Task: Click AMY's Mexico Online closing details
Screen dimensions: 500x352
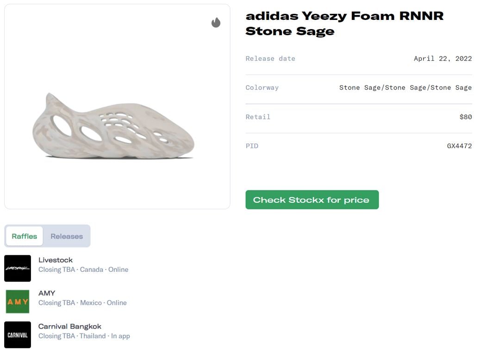Action: click(x=82, y=303)
